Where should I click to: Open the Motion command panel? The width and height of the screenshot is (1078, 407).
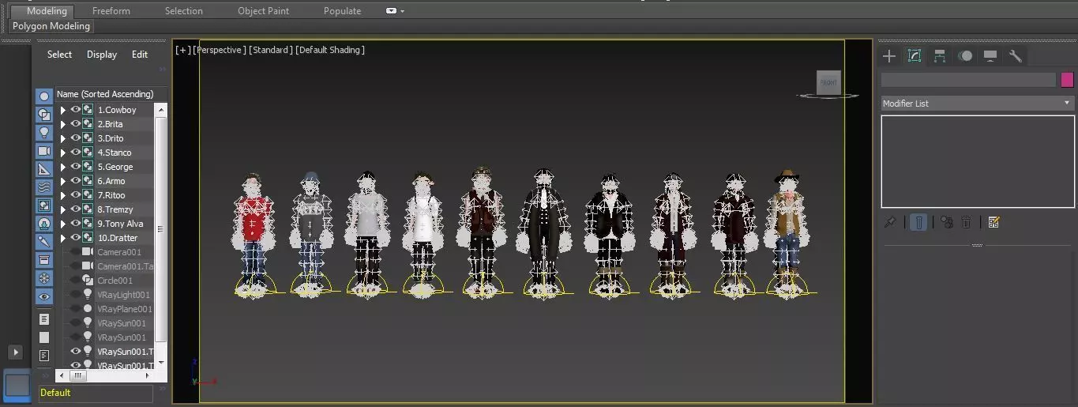pos(965,55)
